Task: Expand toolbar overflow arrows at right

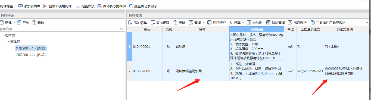Action: pyautogui.click(x=367, y=23)
